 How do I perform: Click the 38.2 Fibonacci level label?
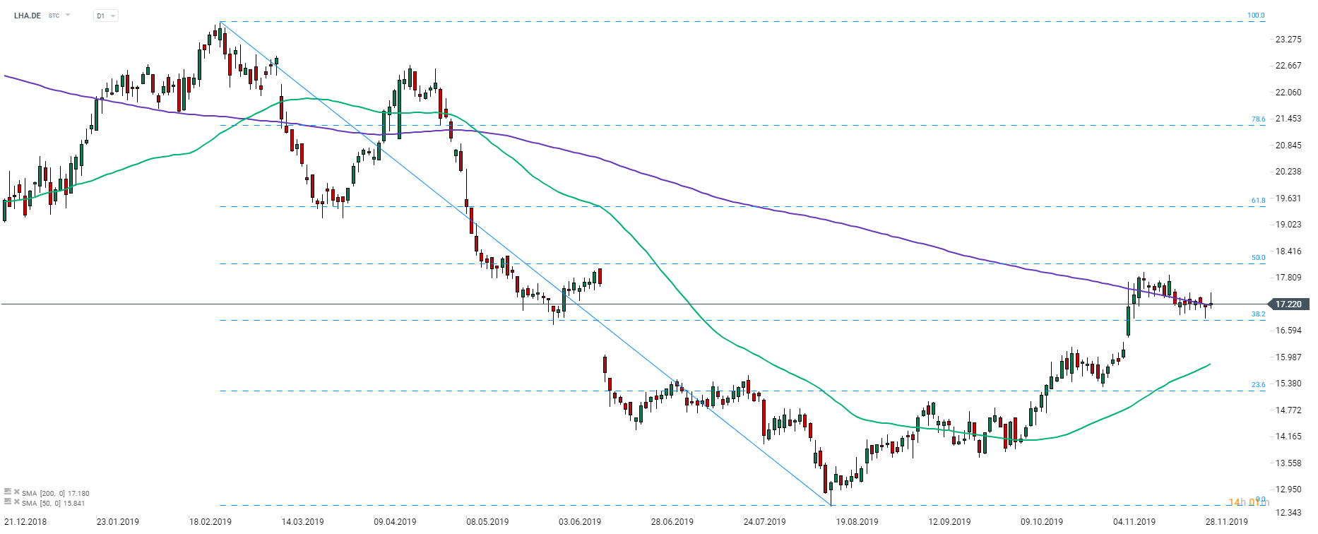click(1258, 314)
